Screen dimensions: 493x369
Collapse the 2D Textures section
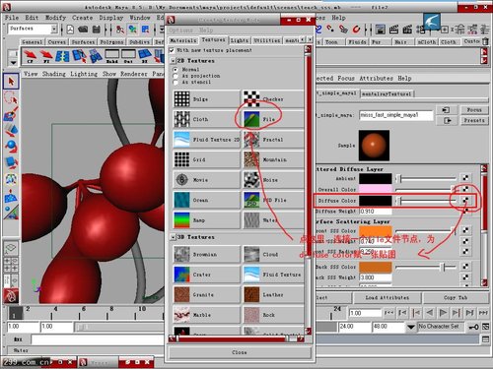tap(174, 61)
